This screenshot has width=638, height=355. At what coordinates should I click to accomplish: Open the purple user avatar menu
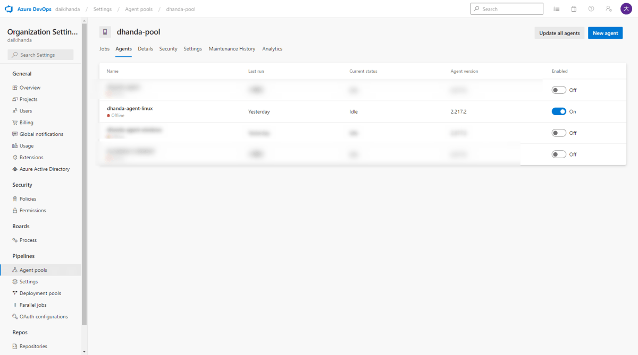pos(626,9)
